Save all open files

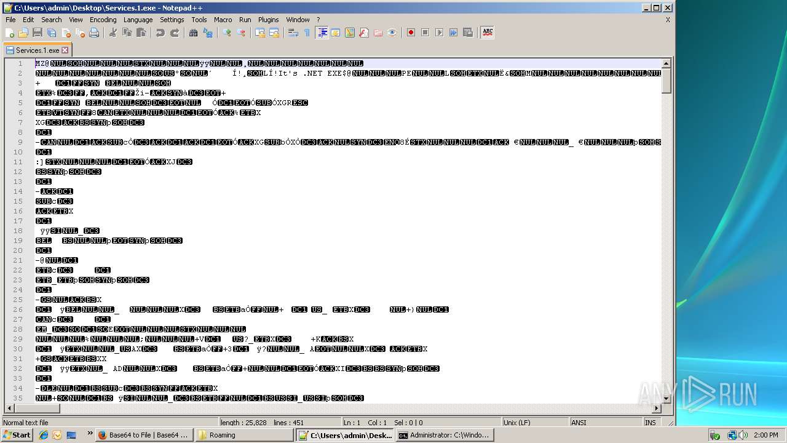point(52,33)
